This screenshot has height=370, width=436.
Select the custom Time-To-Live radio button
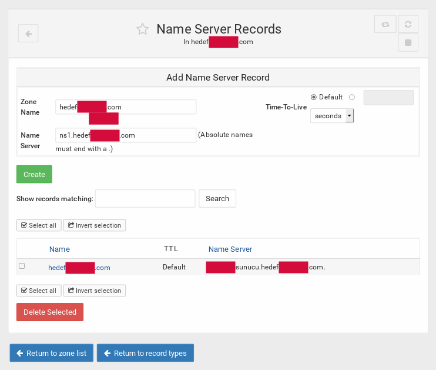point(351,97)
